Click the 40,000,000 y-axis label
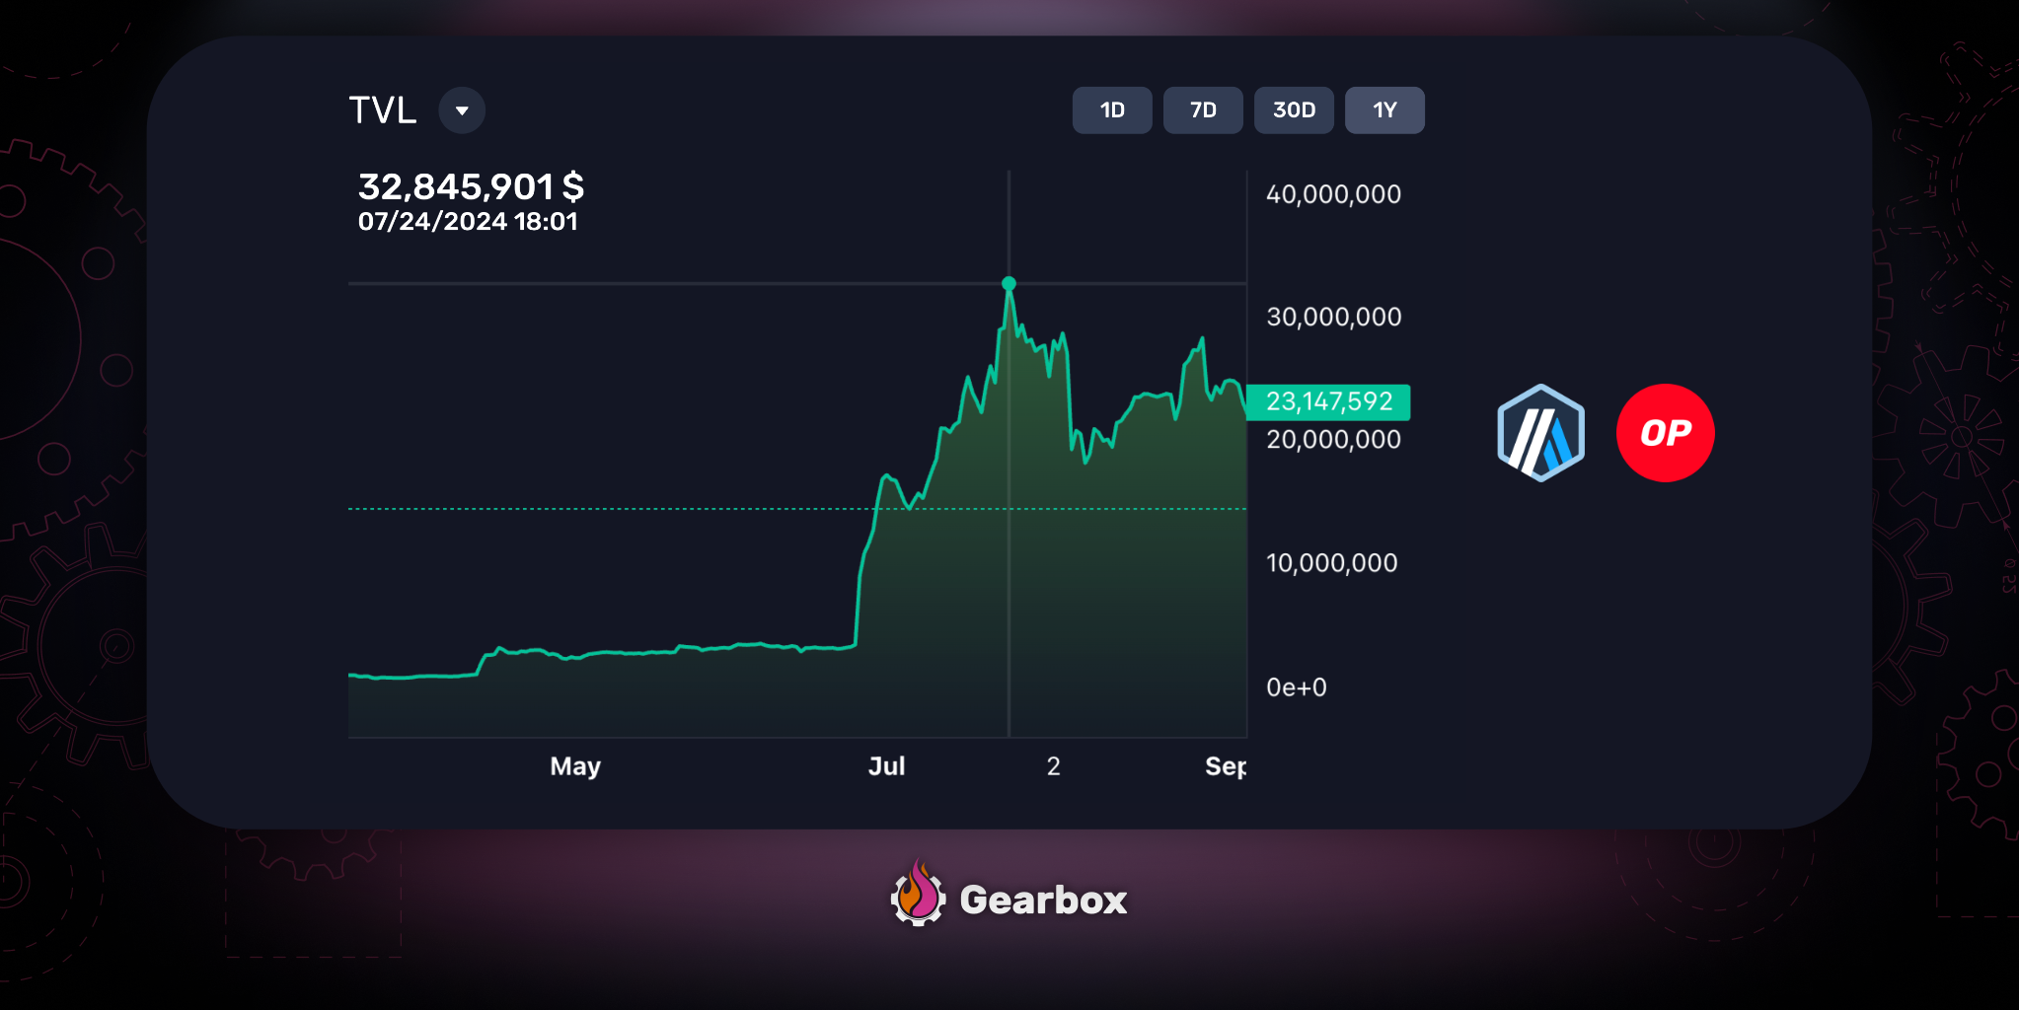 1333,194
